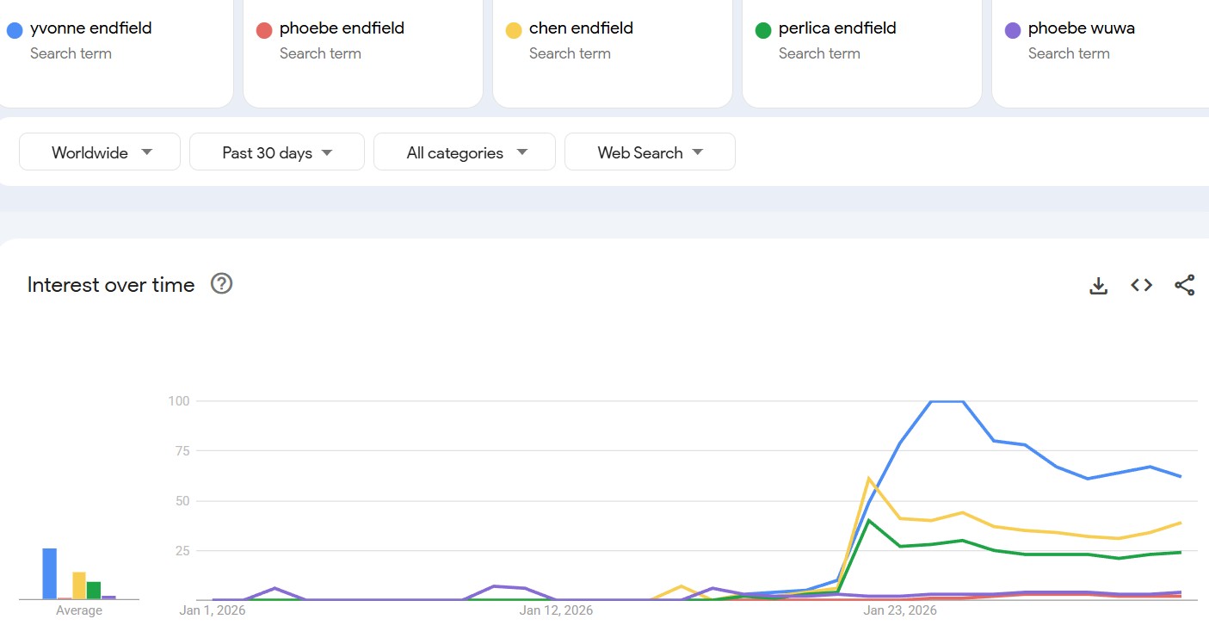1209x644 pixels.
Task: Click the 25 y-axis label
Action: click(x=182, y=550)
